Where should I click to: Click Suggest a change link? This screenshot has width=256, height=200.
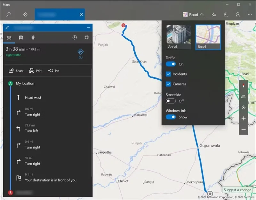[x=237, y=190]
